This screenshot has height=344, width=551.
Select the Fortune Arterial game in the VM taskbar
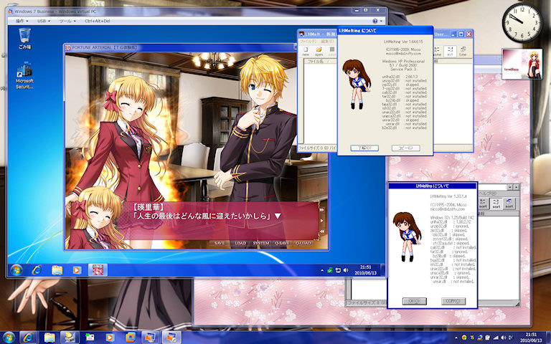point(98,270)
